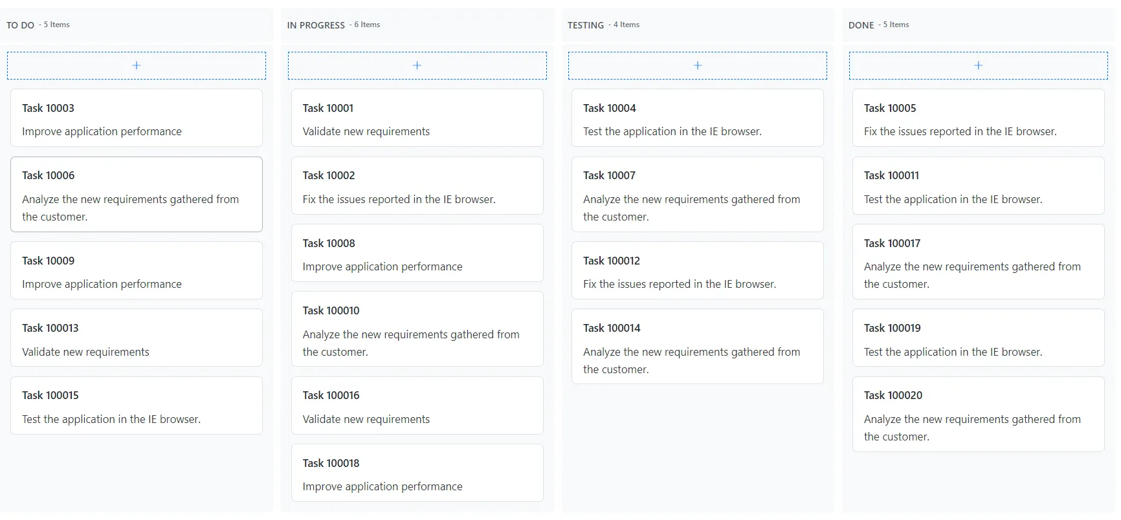The height and width of the screenshot is (520, 1121).
Task: Open card Task 10002
Action: click(x=417, y=186)
